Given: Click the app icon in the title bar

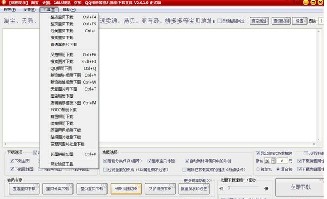Looking at the screenshot, I should click(x=4, y=2).
